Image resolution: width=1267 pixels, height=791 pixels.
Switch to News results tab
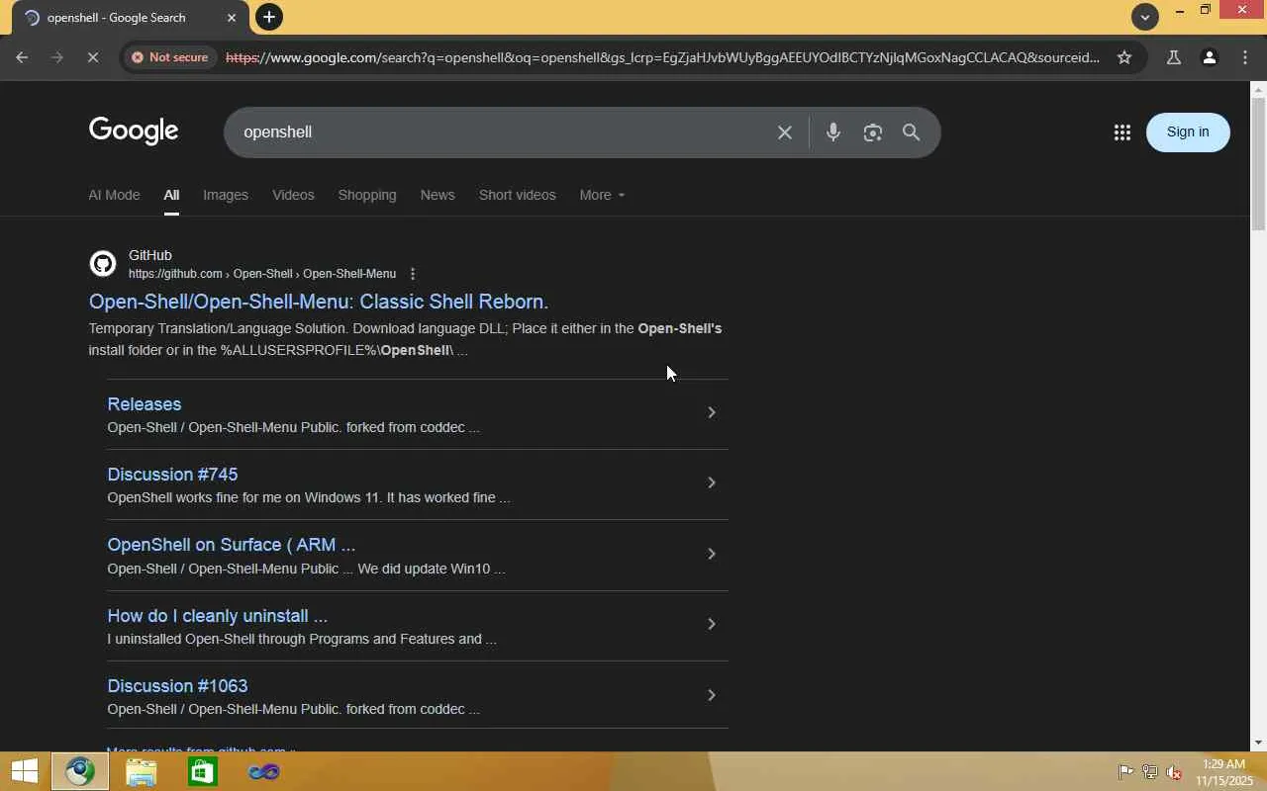(x=438, y=195)
